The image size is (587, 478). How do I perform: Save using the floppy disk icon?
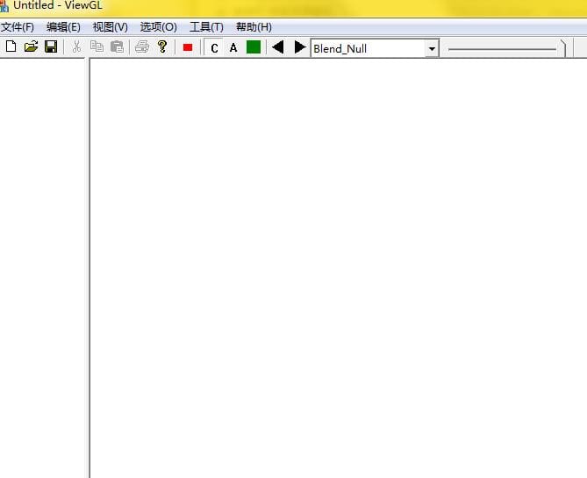[51, 46]
